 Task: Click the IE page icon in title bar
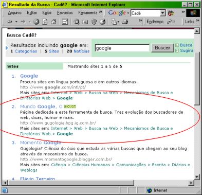(x=5, y=5)
